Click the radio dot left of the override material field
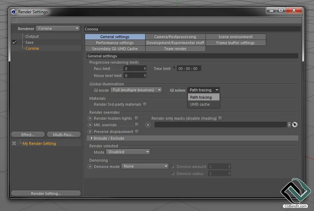This screenshot has width=314, height=211. pos(148,125)
